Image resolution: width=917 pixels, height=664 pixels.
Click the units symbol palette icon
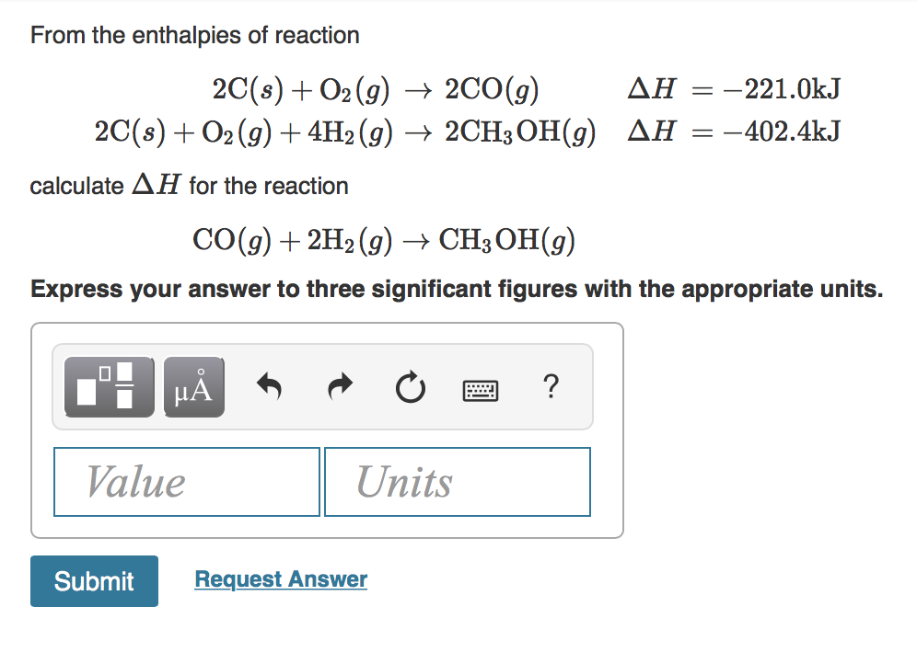[193, 386]
